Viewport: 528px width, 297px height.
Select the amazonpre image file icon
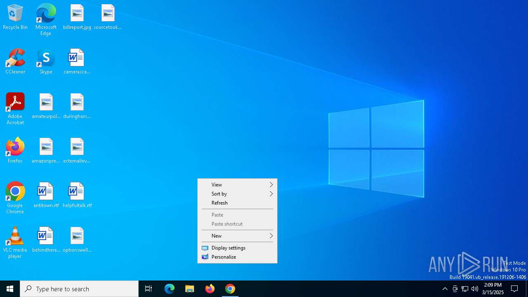tap(46, 151)
